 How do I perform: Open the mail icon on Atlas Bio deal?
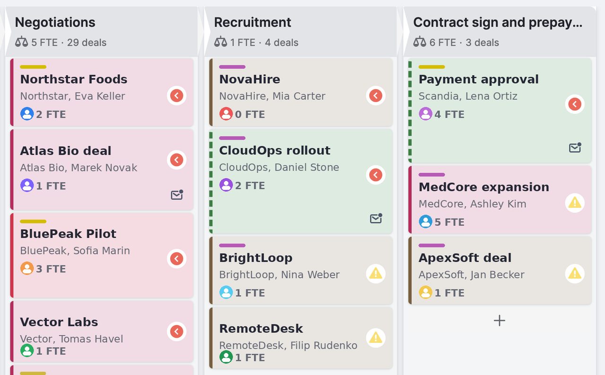pos(177,195)
